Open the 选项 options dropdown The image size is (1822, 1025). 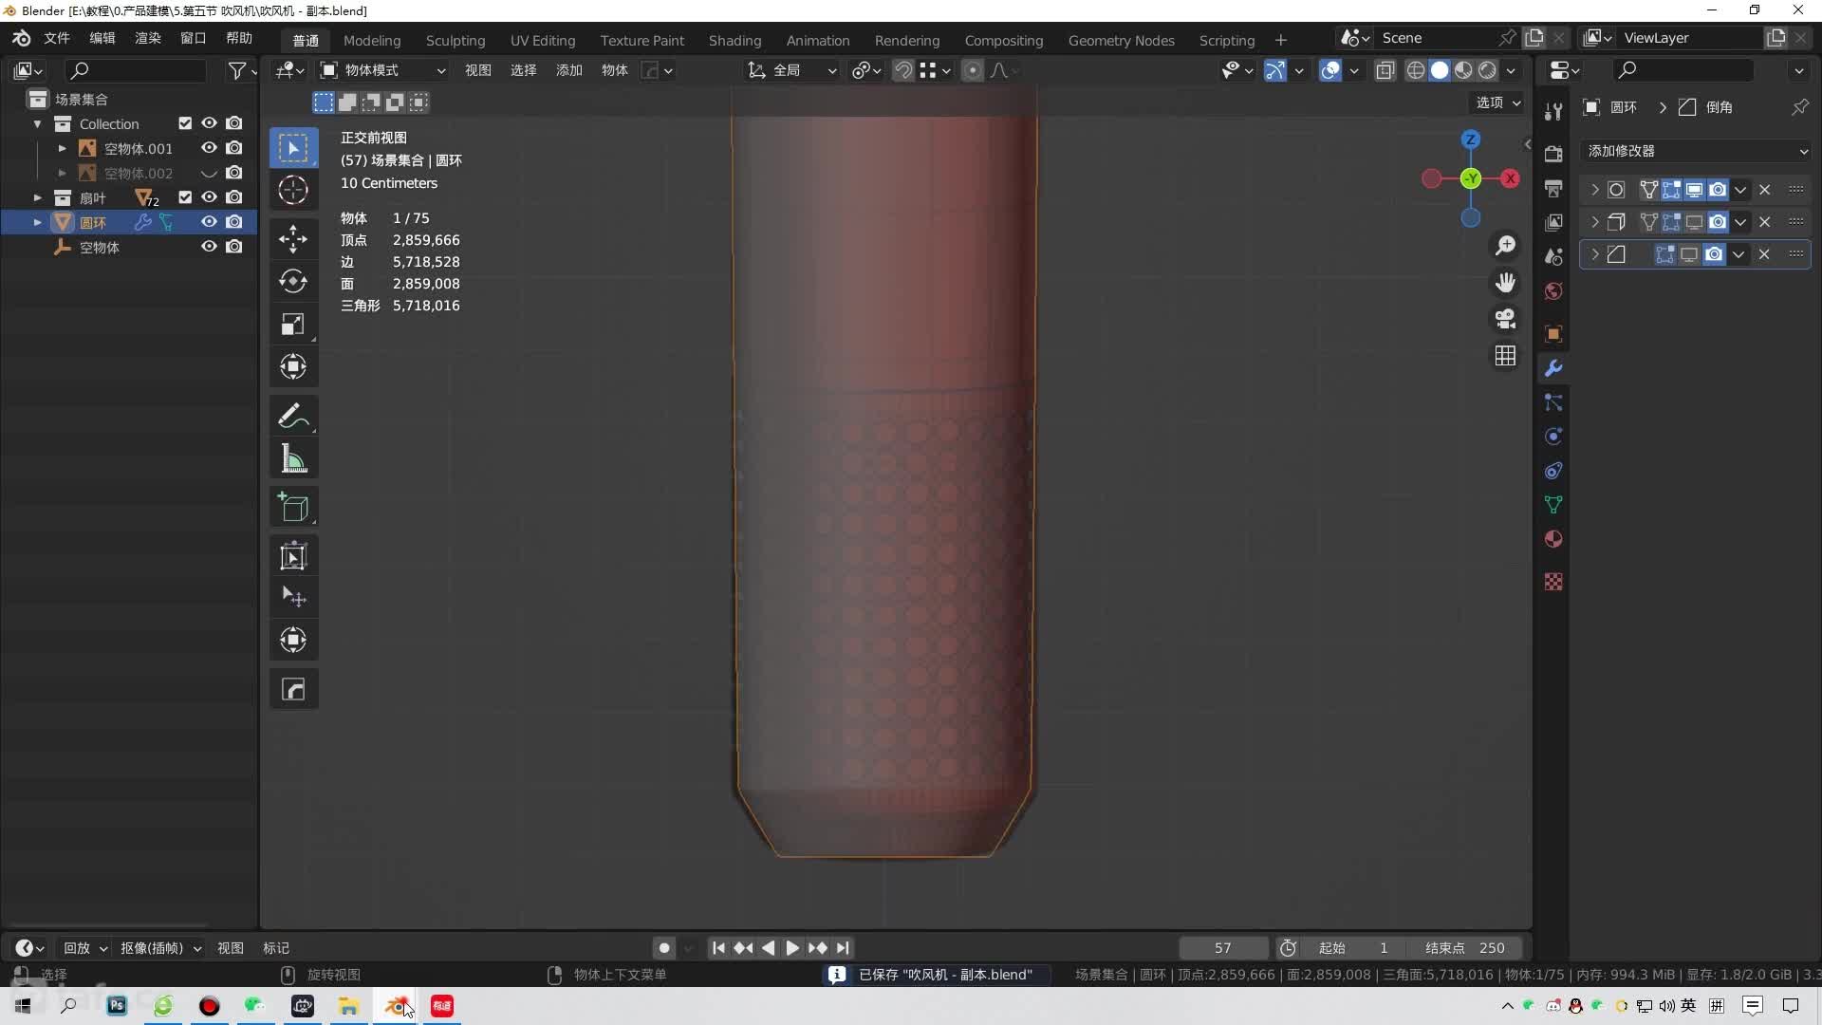point(1498,102)
